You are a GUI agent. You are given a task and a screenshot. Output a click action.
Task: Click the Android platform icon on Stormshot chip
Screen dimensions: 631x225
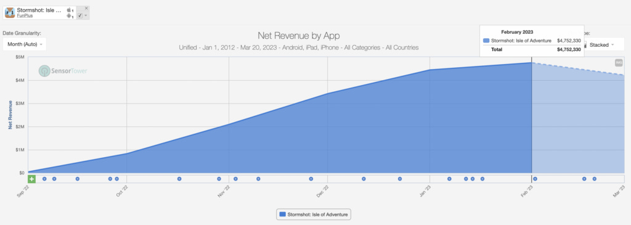(x=69, y=16)
